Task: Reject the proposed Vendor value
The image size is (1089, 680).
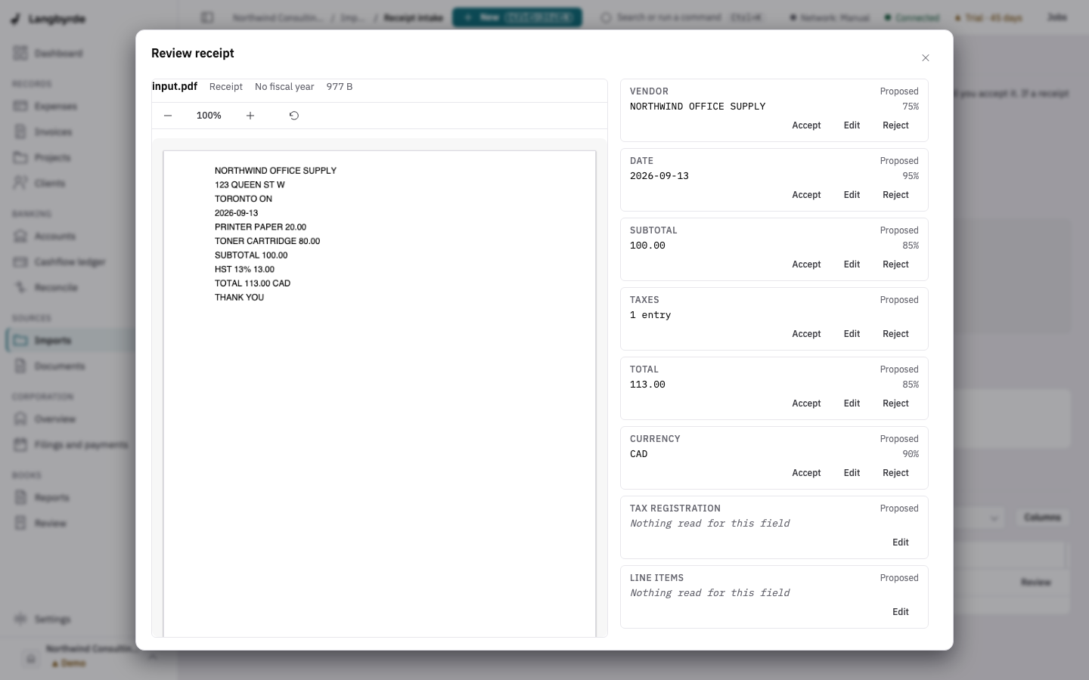Action: 895,125
